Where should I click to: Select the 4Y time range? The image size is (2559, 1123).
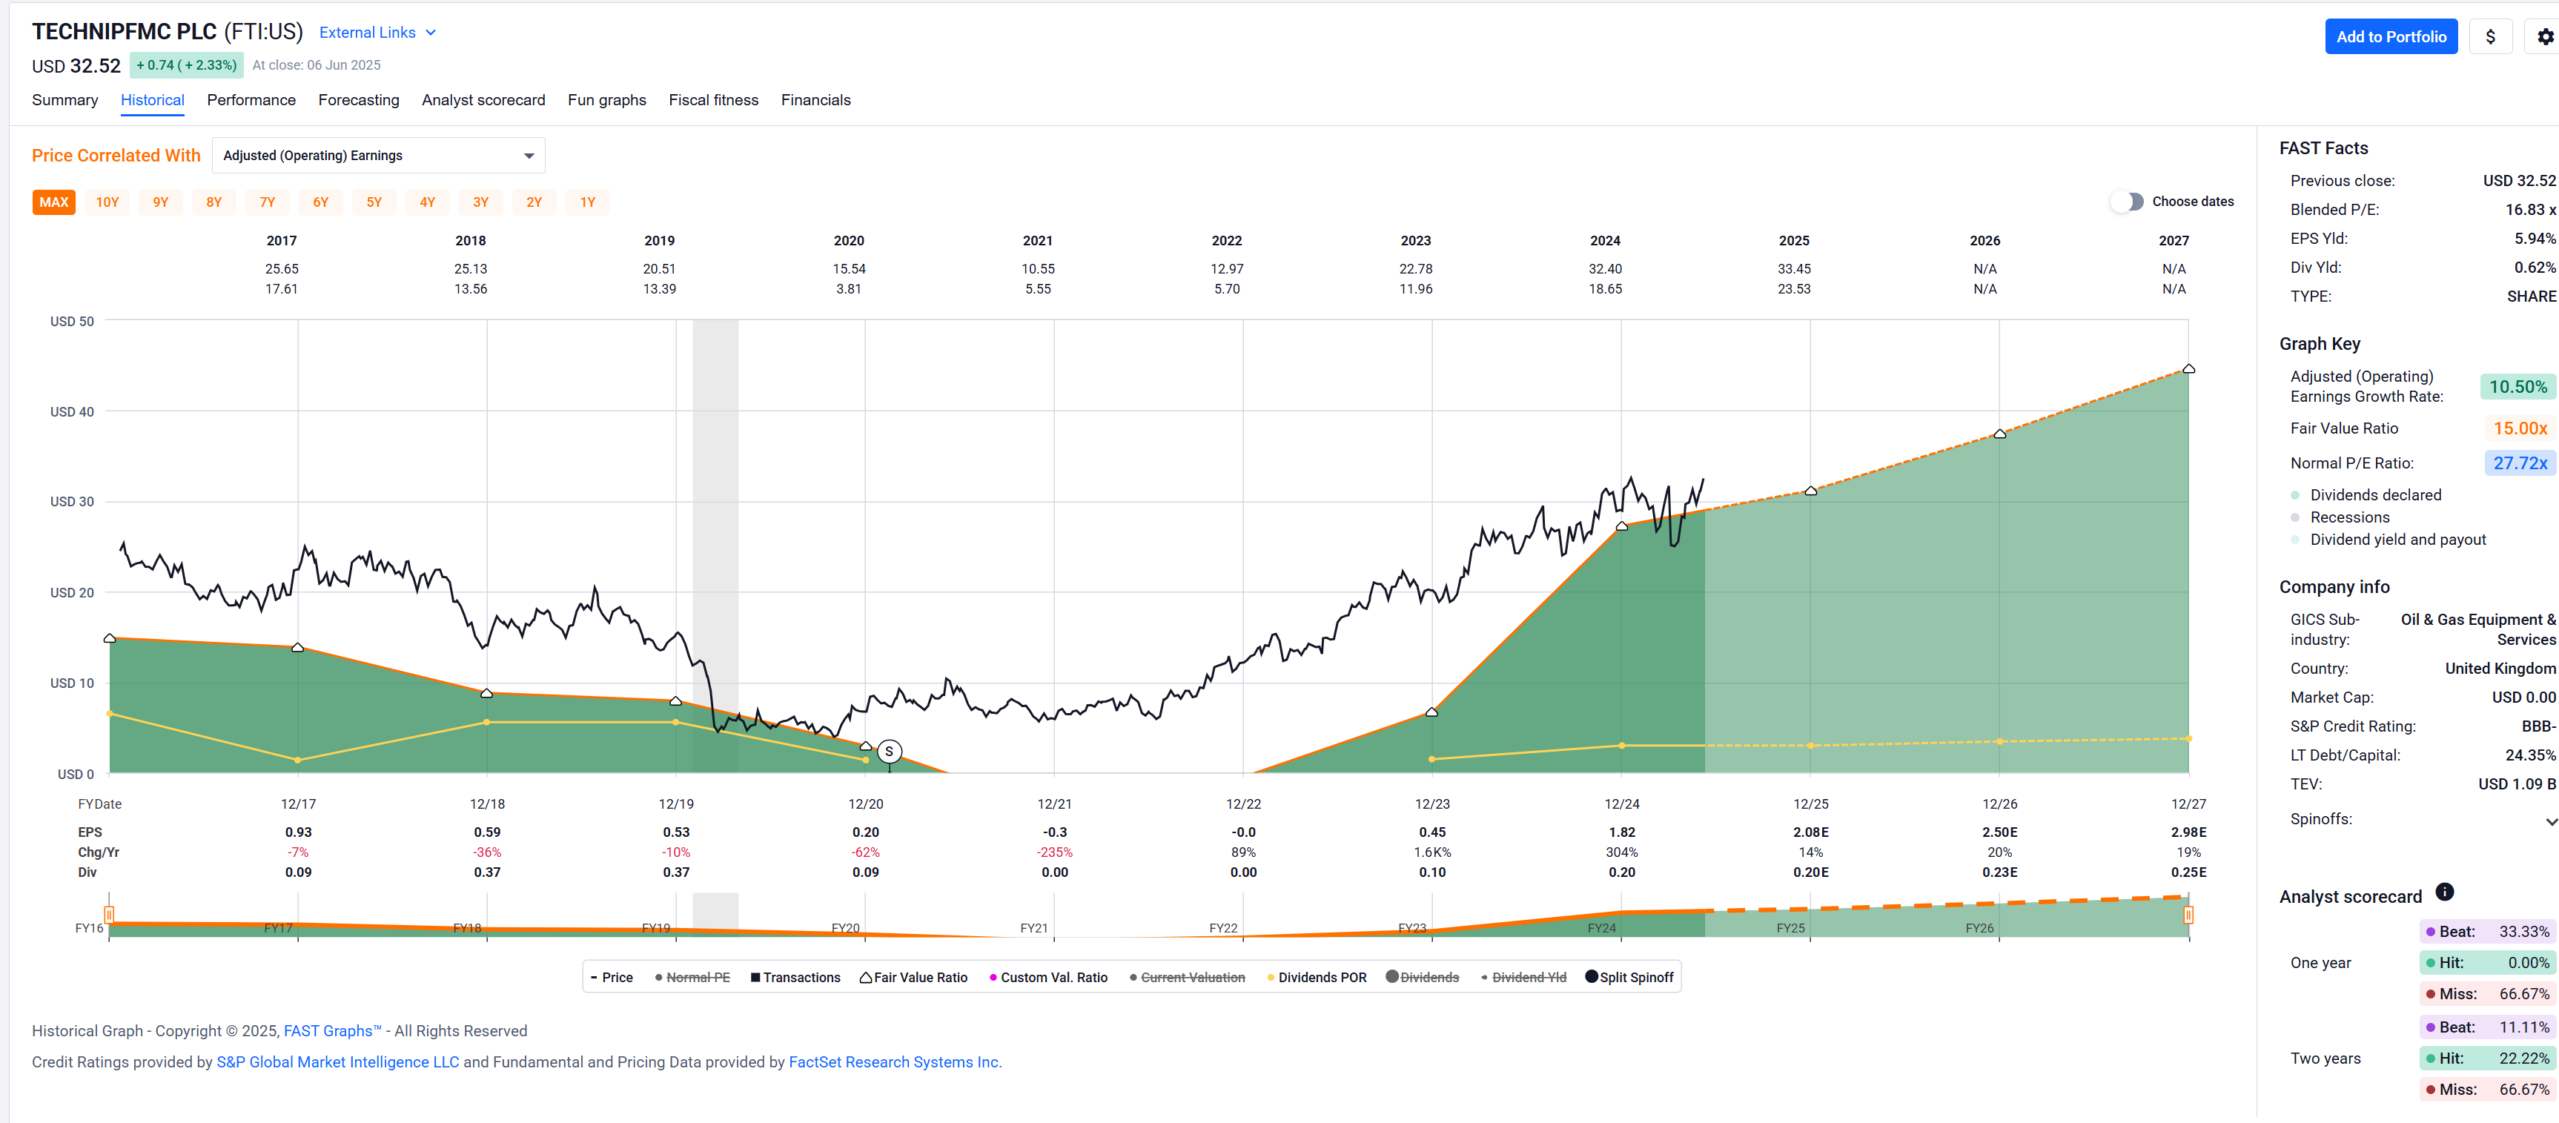pyautogui.click(x=427, y=202)
